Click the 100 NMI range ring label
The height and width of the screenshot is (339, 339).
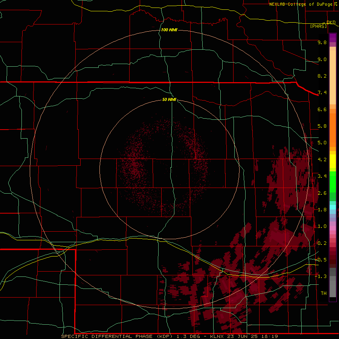[x=169, y=30]
